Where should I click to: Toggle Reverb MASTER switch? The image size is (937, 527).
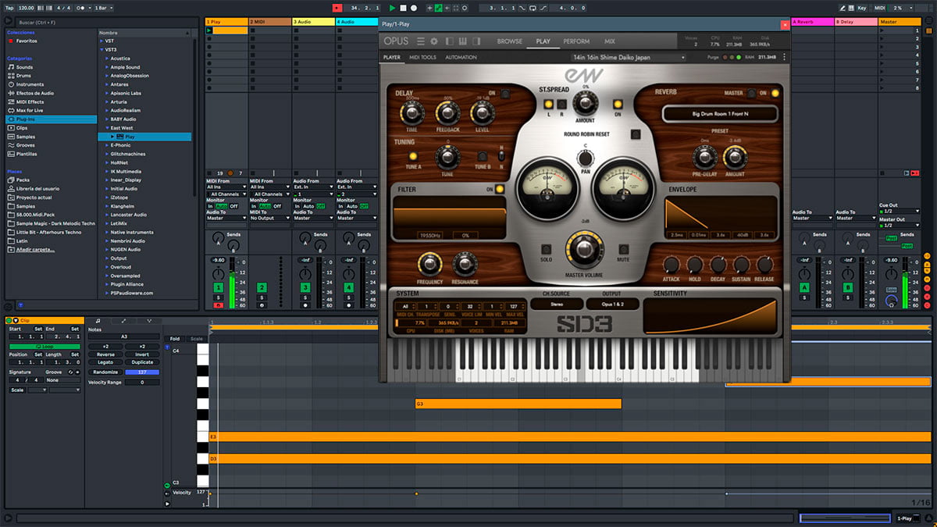[x=750, y=94]
